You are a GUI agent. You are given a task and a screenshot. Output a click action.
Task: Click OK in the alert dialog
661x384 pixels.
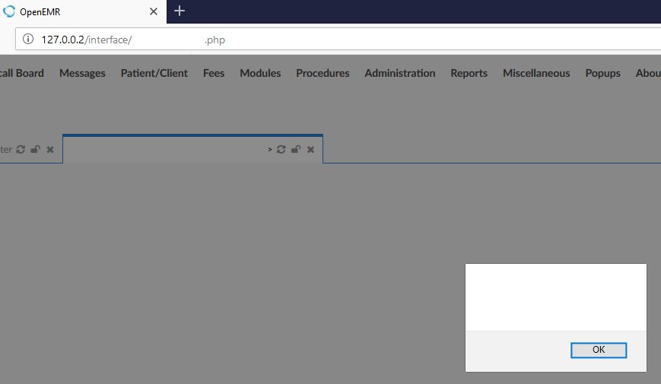[599, 350]
